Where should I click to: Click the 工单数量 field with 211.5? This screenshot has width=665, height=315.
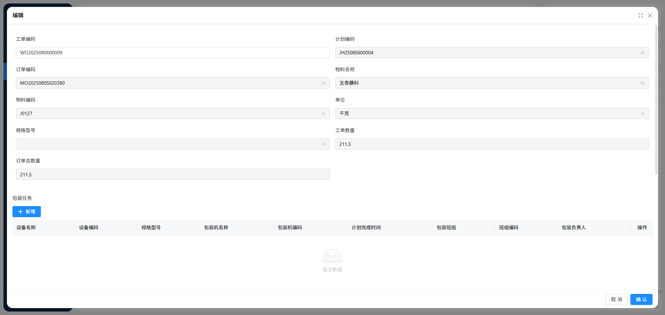(x=492, y=144)
